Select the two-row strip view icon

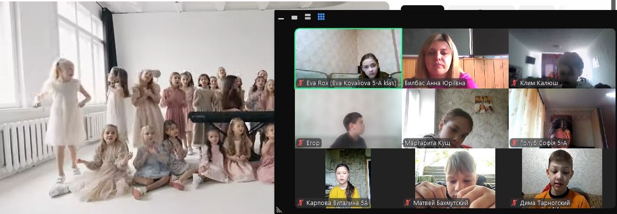point(308,17)
